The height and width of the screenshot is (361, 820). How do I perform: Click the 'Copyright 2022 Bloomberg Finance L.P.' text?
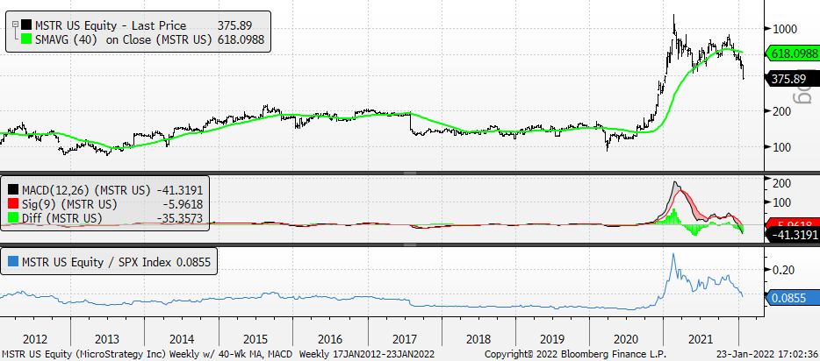(x=575, y=354)
